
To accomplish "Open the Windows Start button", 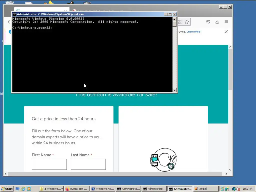I will 7,189.
